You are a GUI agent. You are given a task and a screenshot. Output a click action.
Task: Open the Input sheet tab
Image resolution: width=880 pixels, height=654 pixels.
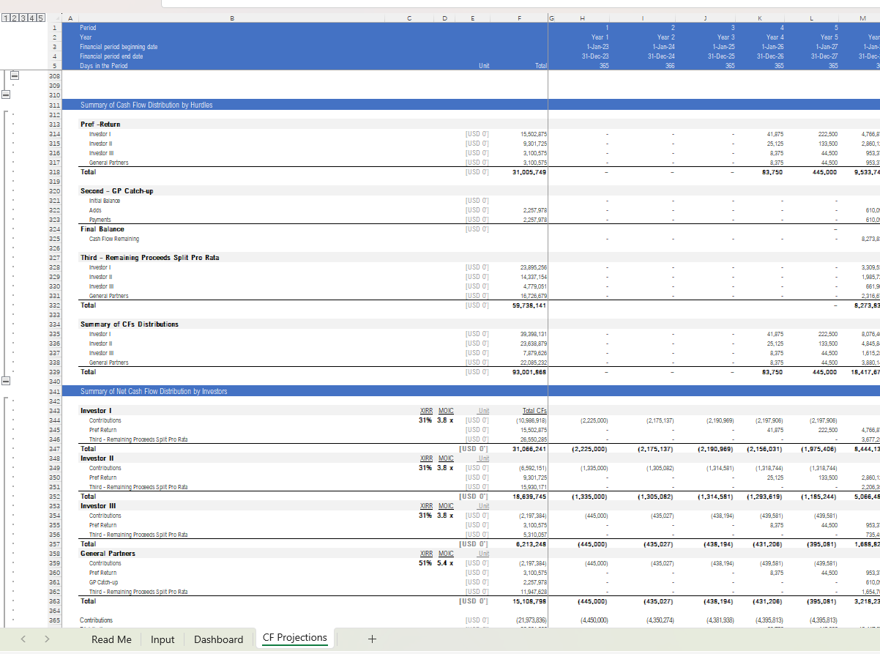click(x=163, y=639)
